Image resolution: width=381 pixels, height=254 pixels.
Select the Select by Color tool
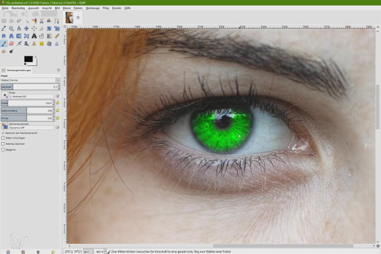(34, 21)
